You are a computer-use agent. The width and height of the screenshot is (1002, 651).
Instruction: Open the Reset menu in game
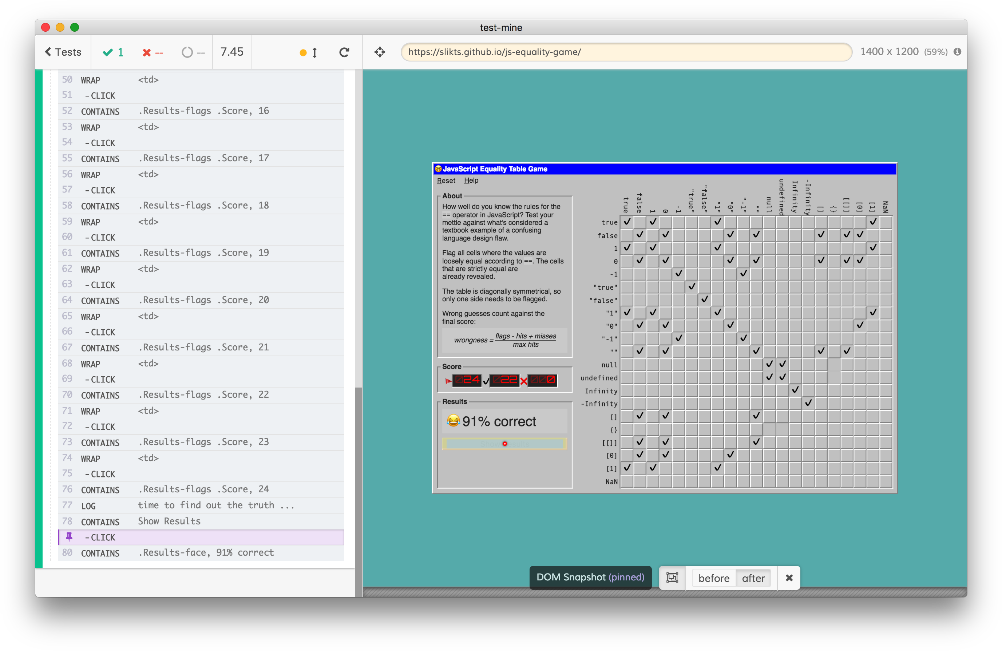click(x=446, y=180)
